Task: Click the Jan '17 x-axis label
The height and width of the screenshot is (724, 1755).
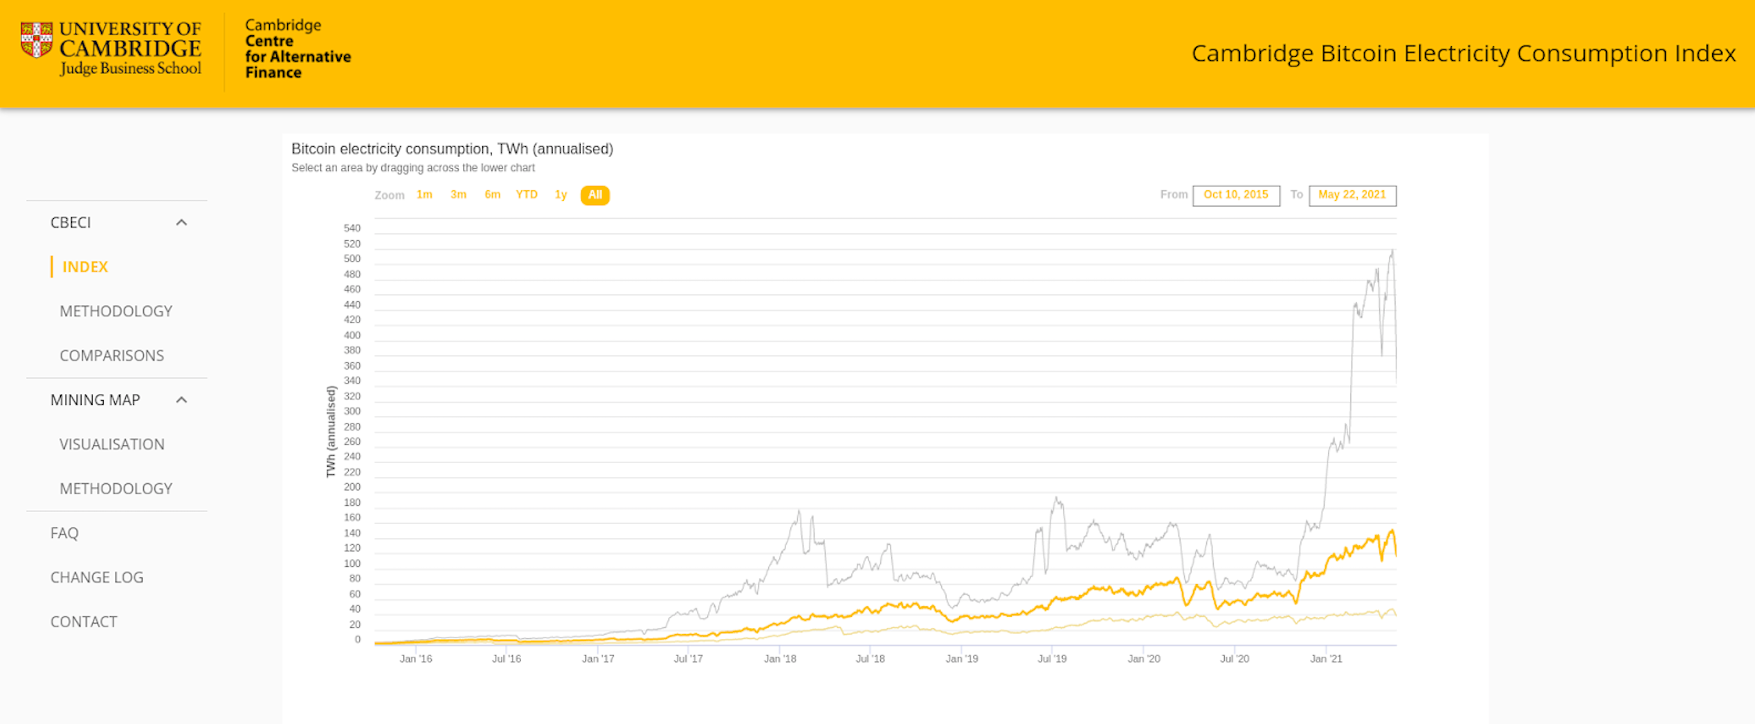Action: (x=598, y=658)
